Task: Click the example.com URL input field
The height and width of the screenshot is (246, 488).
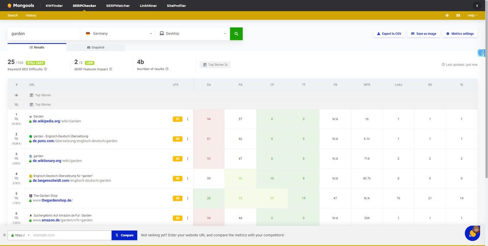Action: (71, 235)
